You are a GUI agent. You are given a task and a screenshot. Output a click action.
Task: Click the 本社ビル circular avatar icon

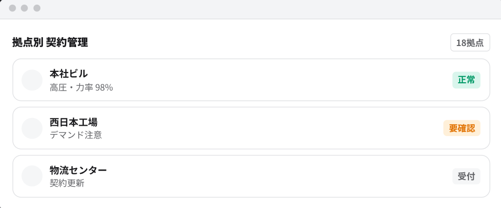[32, 80]
